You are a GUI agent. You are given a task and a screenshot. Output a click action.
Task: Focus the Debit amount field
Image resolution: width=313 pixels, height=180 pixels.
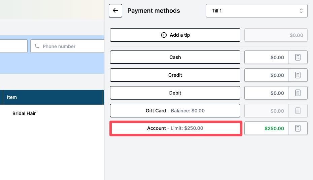point(266,93)
